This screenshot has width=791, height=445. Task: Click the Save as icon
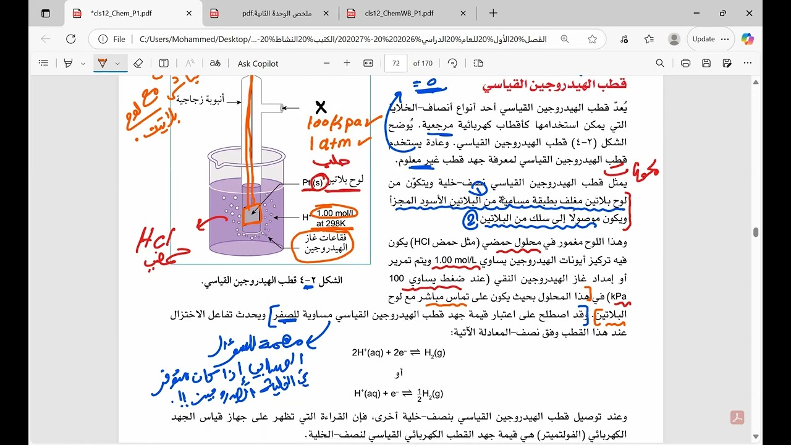pos(727,63)
